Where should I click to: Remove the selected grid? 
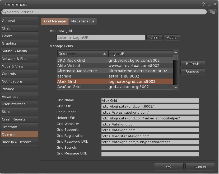192,71
